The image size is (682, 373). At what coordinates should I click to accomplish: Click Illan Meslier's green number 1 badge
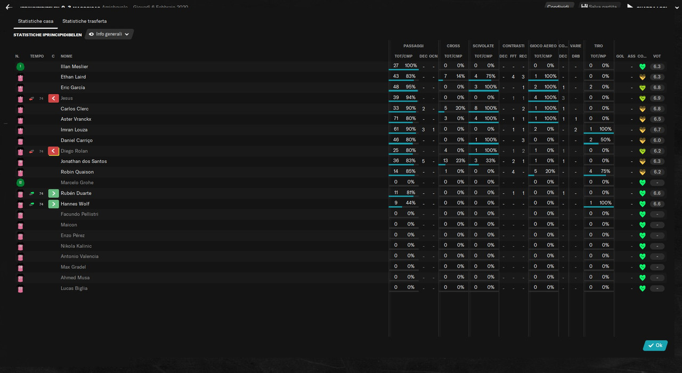[20, 67]
